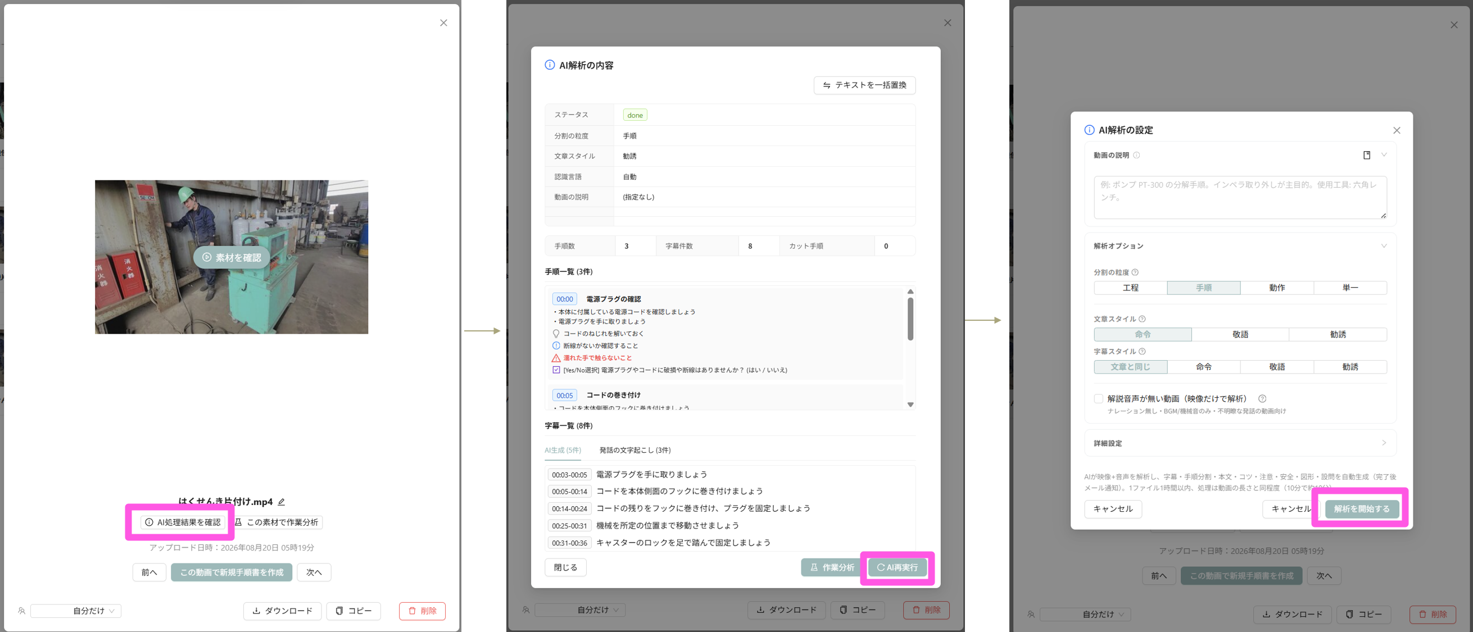Choose 勧誘 under 文章スタイル

click(x=1338, y=334)
